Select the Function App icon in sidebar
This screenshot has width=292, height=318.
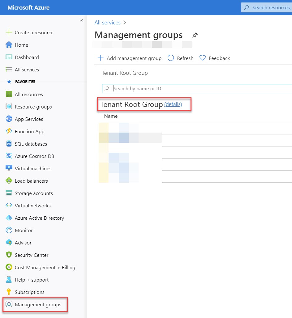click(x=9, y=131)
